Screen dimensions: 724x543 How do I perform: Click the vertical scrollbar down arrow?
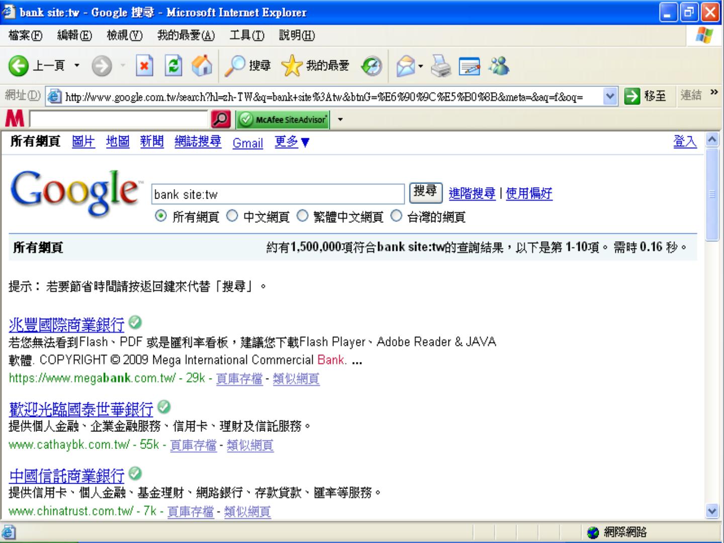[712, 511]
